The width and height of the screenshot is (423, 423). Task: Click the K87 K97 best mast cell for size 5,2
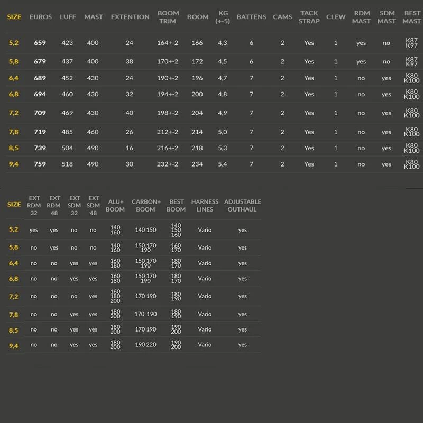(411, 43)
